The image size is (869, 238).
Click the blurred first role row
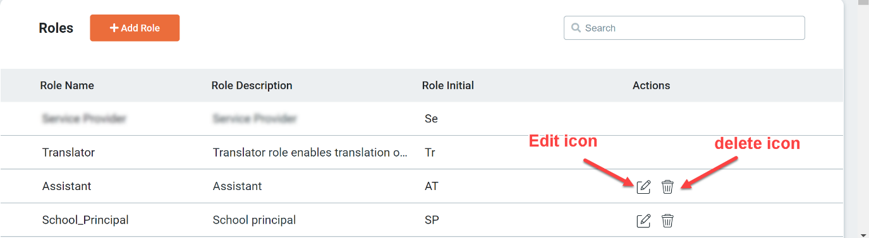pyautogui.click(x=422, y=119)
